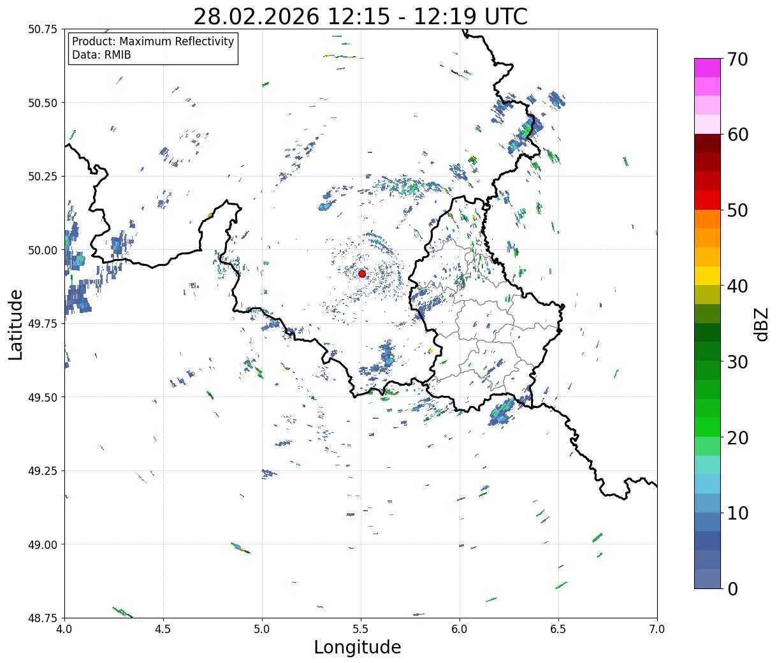Click the 'Longitude' axis label
This screenshot has width=777, height=663.
pos(358,647)
